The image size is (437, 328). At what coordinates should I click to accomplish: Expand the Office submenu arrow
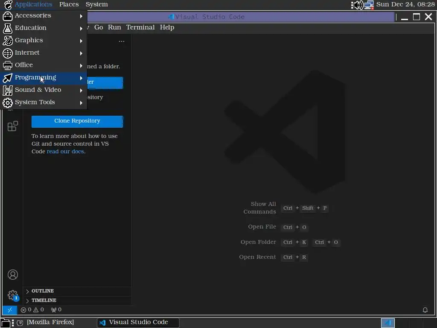pyautogui.click(x=81, y=65)
